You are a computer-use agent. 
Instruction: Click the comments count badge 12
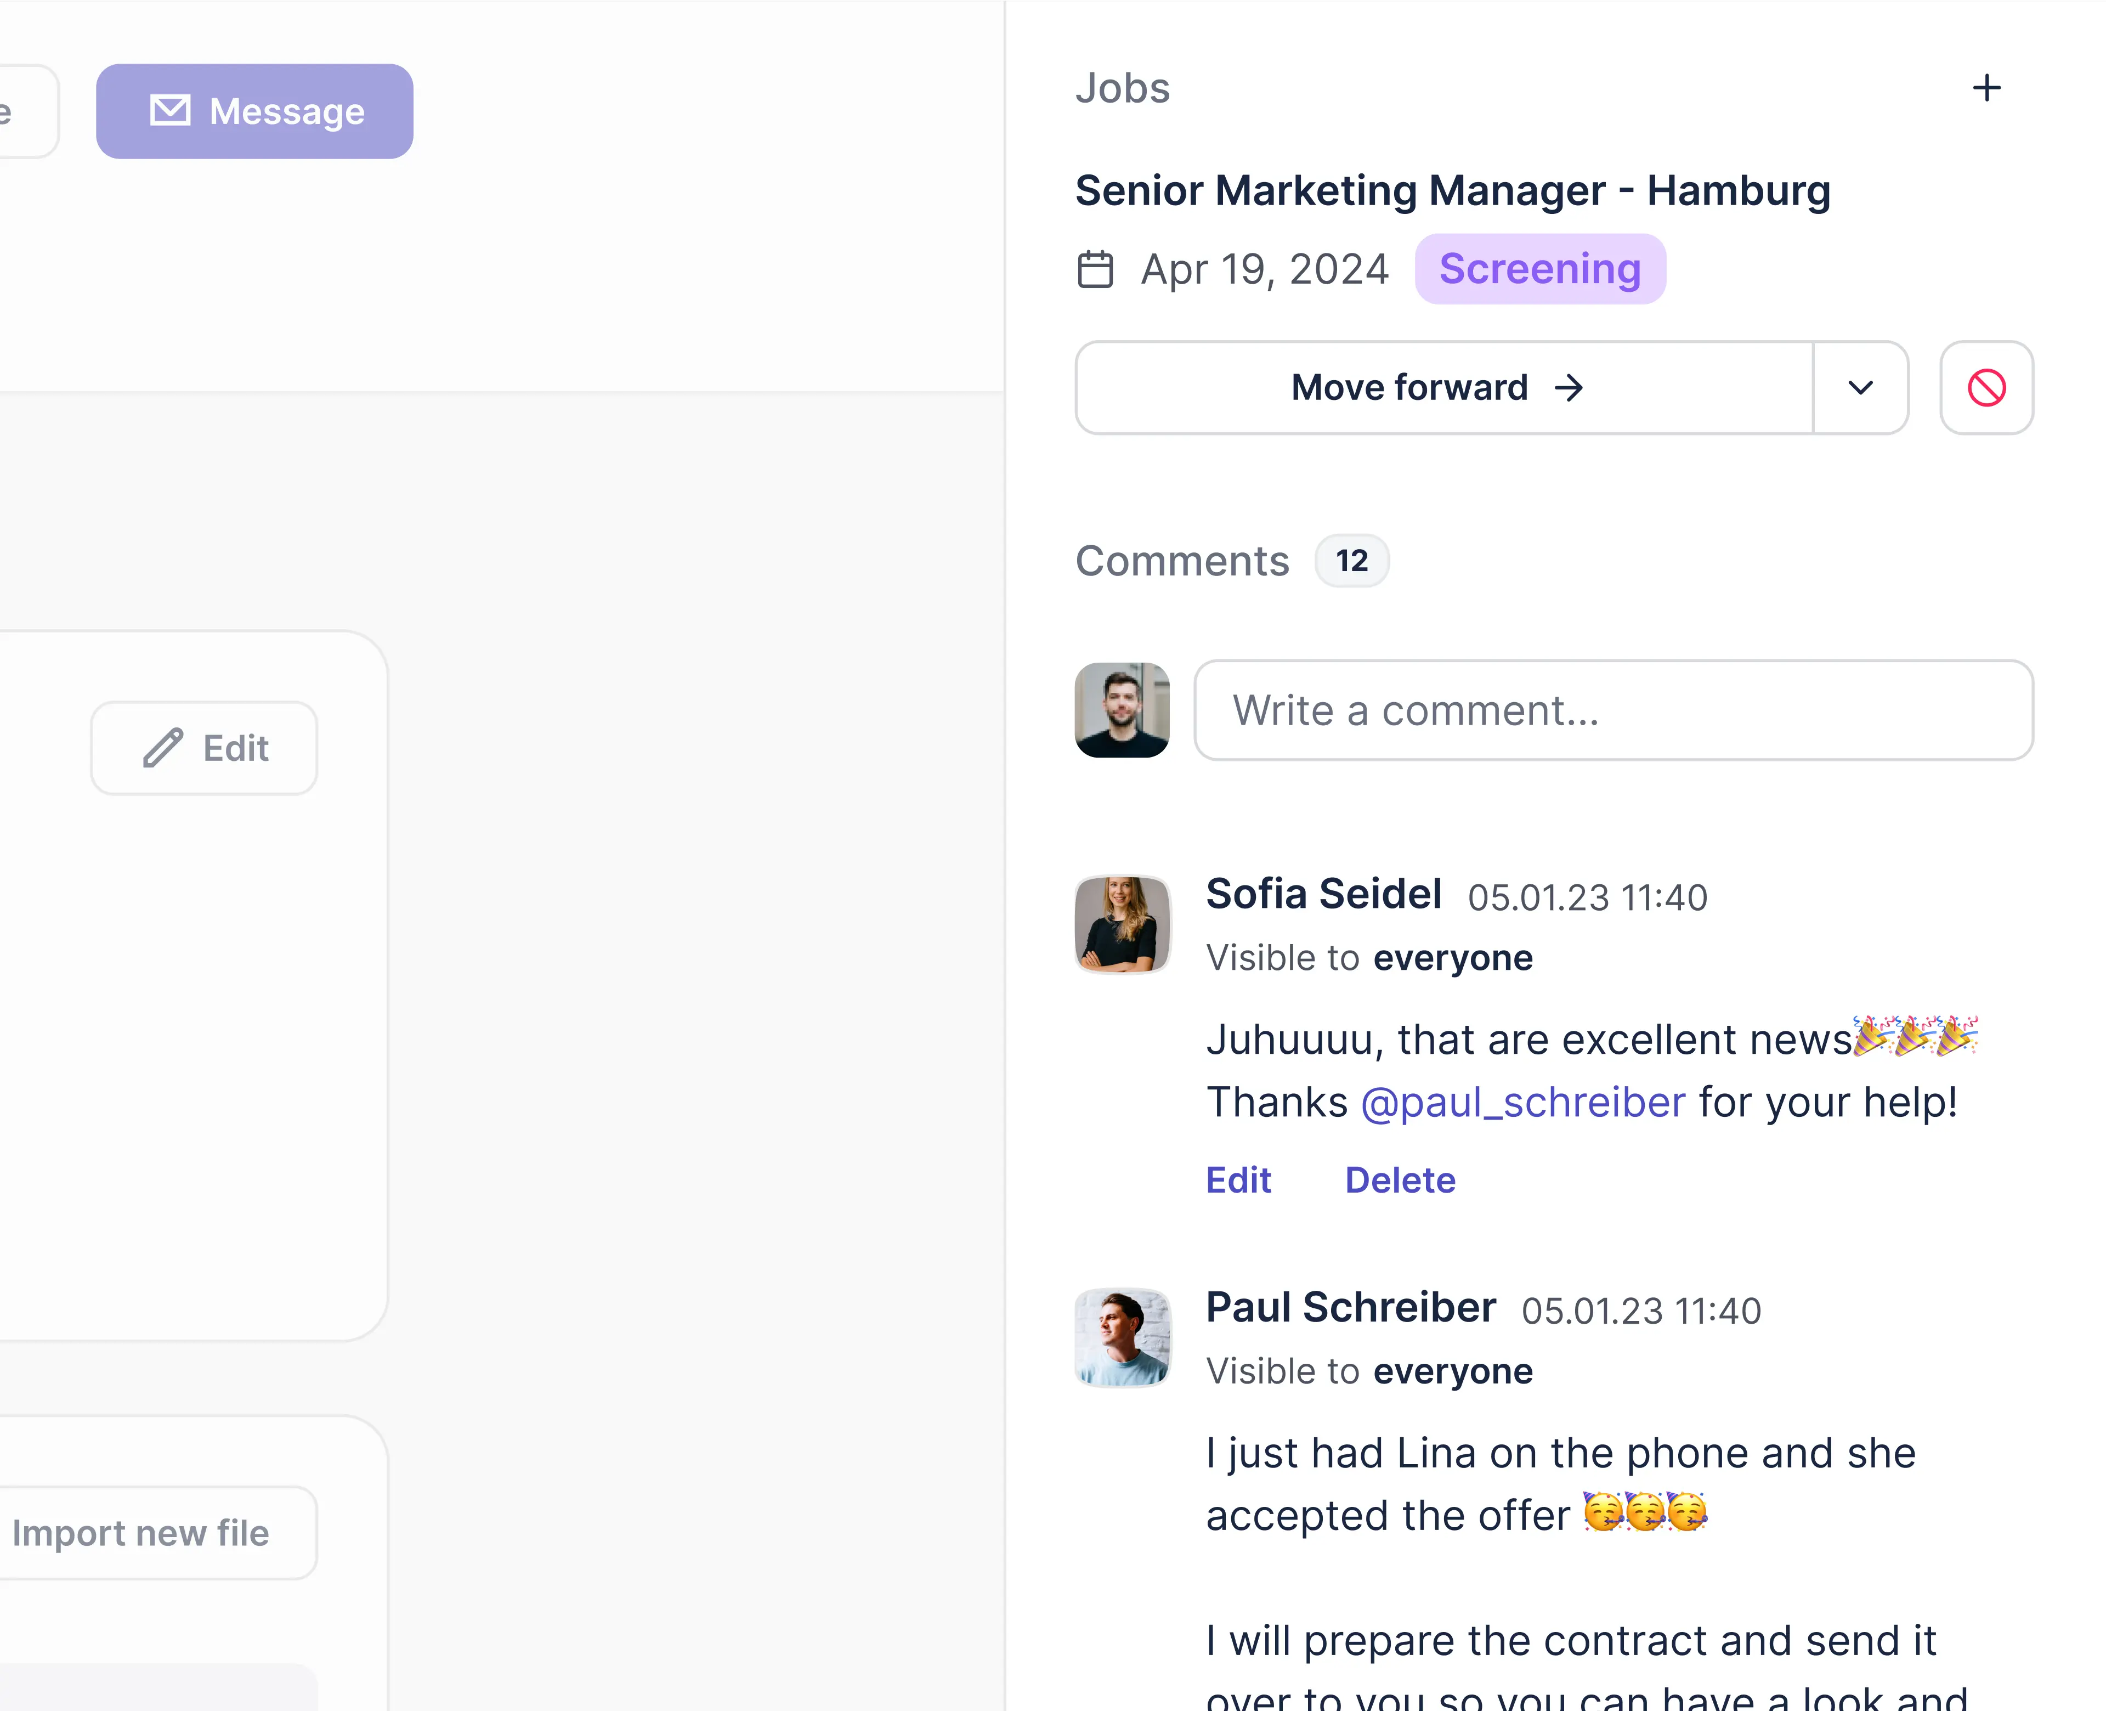click(1351, 561)
